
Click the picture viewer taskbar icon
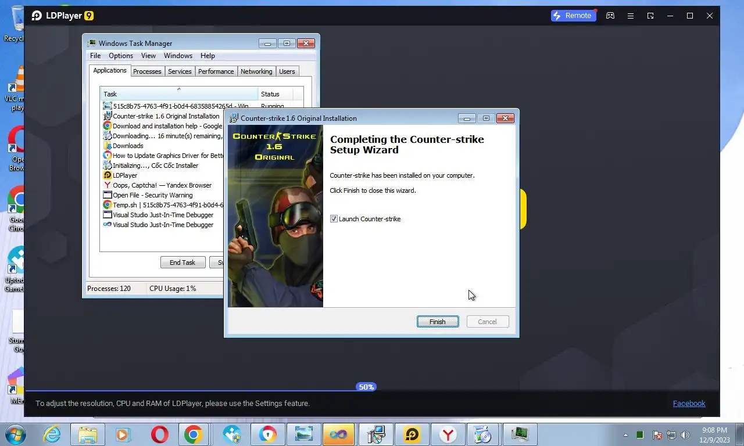pyautogui.click(x=304, y=434)
